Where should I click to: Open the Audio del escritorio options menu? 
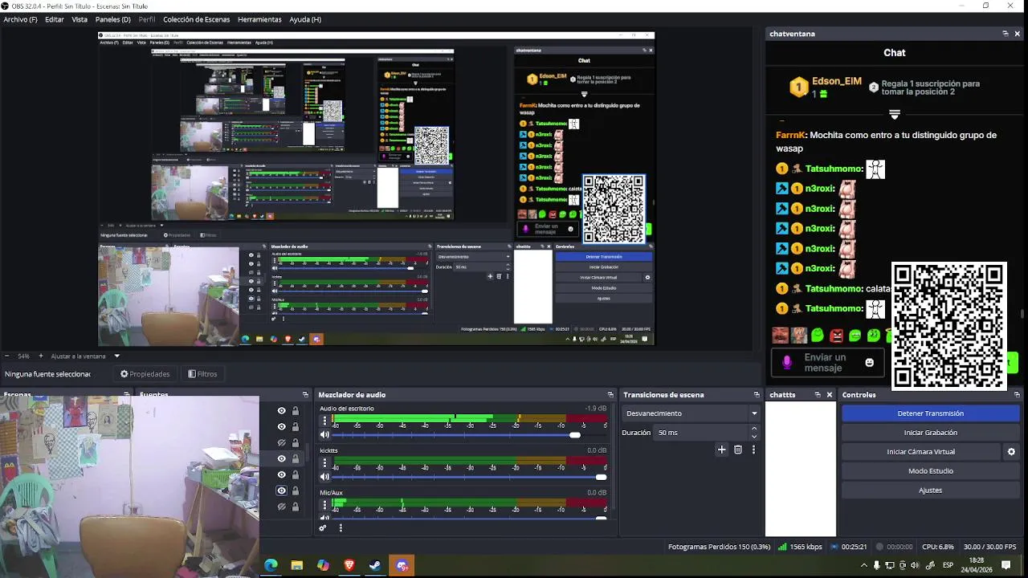(x=324, y=421)
